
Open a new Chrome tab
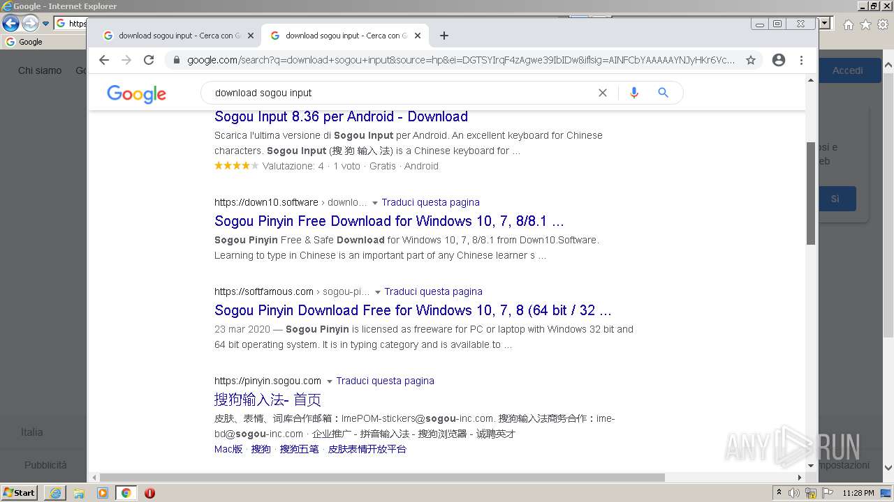click(444, 36)
